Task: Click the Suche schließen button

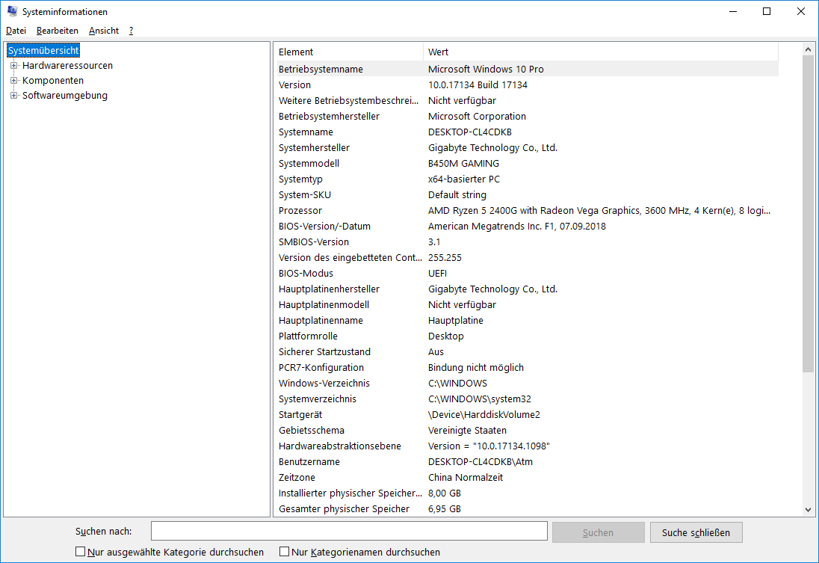Action: point(696,532)
